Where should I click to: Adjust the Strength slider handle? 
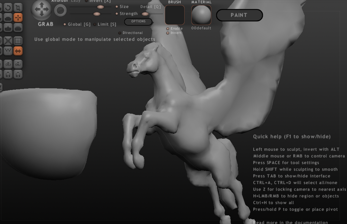(97, 14)
